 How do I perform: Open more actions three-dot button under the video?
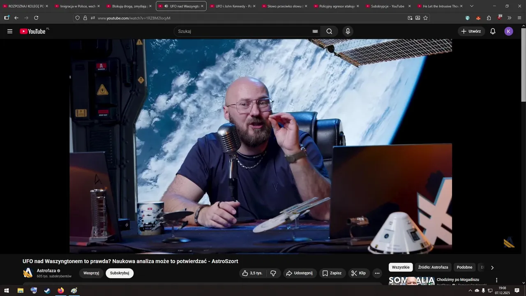point(377,273)
